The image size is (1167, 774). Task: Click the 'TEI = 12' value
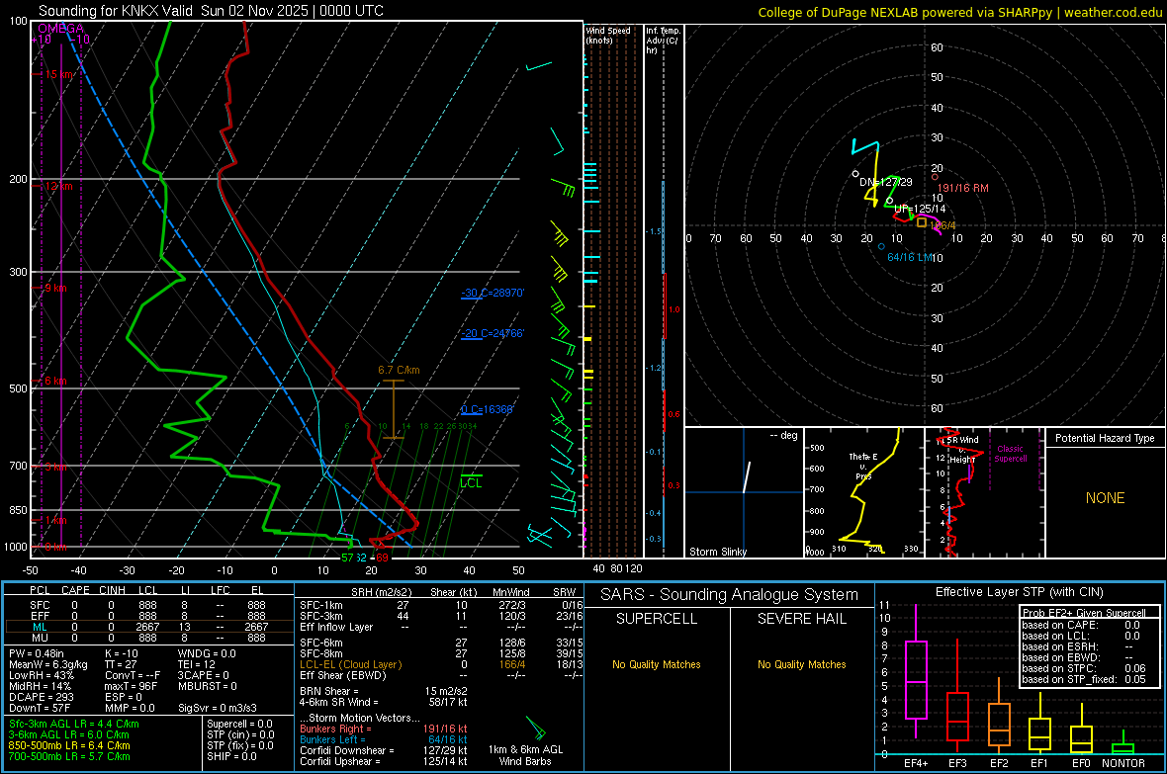(x=197, y=664)
